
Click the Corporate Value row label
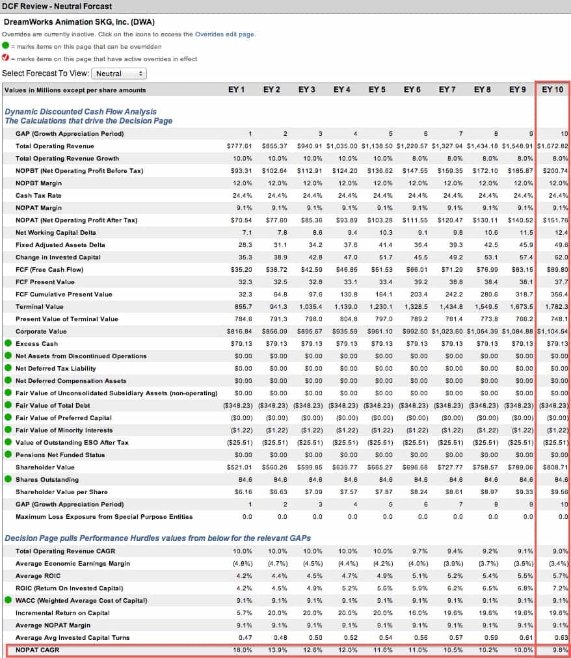pyautogui.click(x=41, y=332)
